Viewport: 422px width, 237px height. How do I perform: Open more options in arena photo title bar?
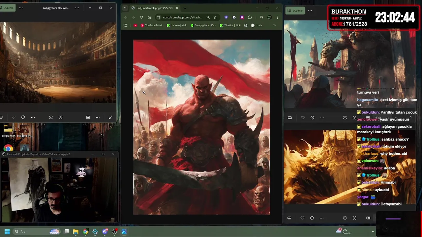[x=77, y=8]
